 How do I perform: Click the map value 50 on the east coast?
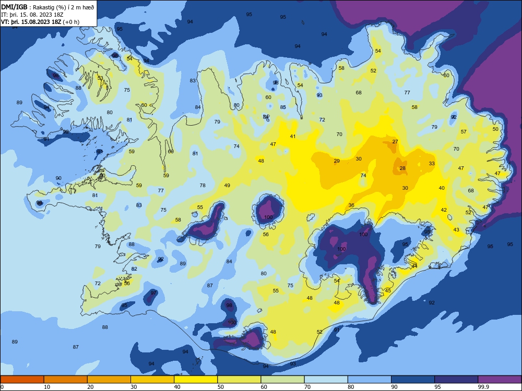496,129
